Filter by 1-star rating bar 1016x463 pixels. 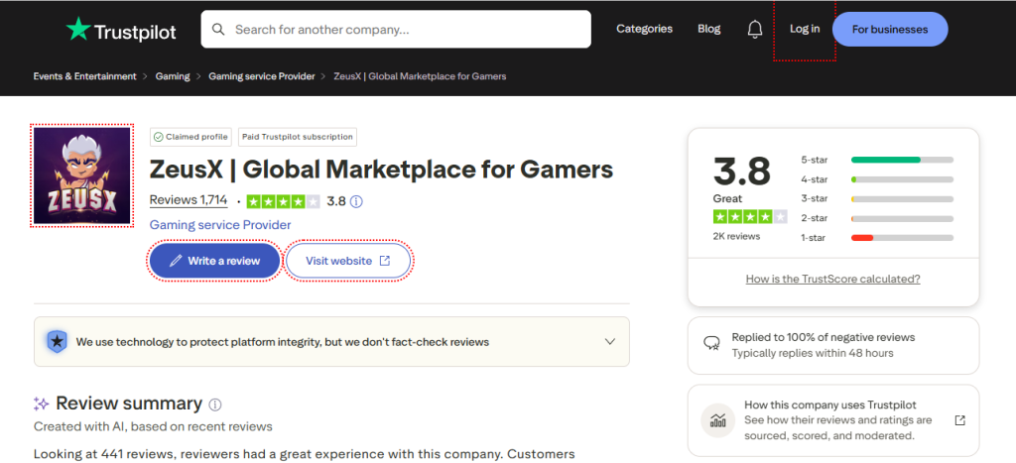click(x=877, y=238)
